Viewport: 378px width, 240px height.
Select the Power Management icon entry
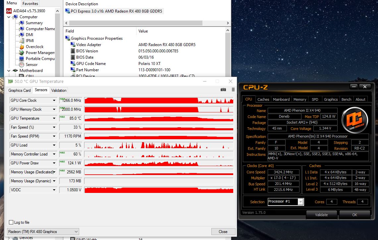22,53
